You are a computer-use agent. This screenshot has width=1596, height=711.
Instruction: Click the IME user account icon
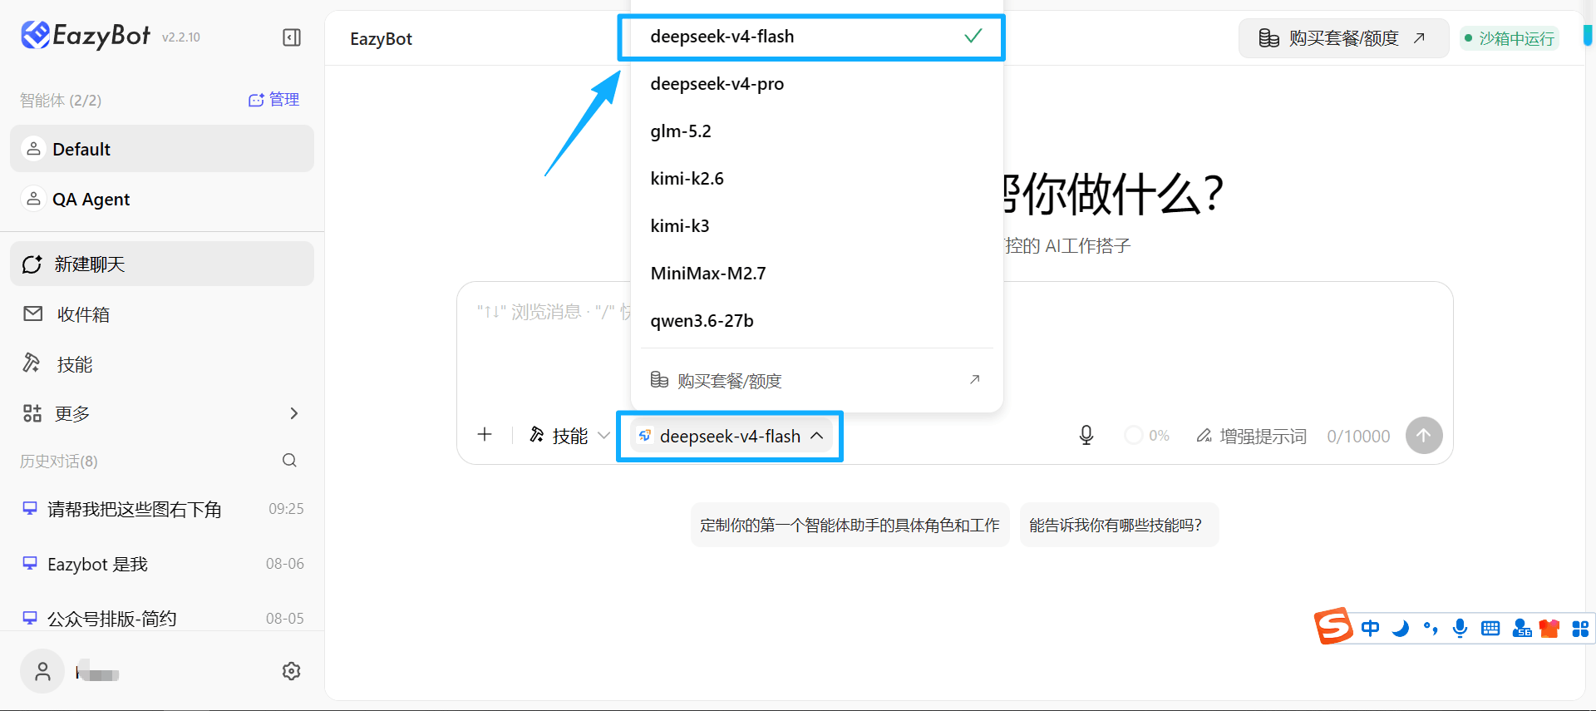(1521, 629)
